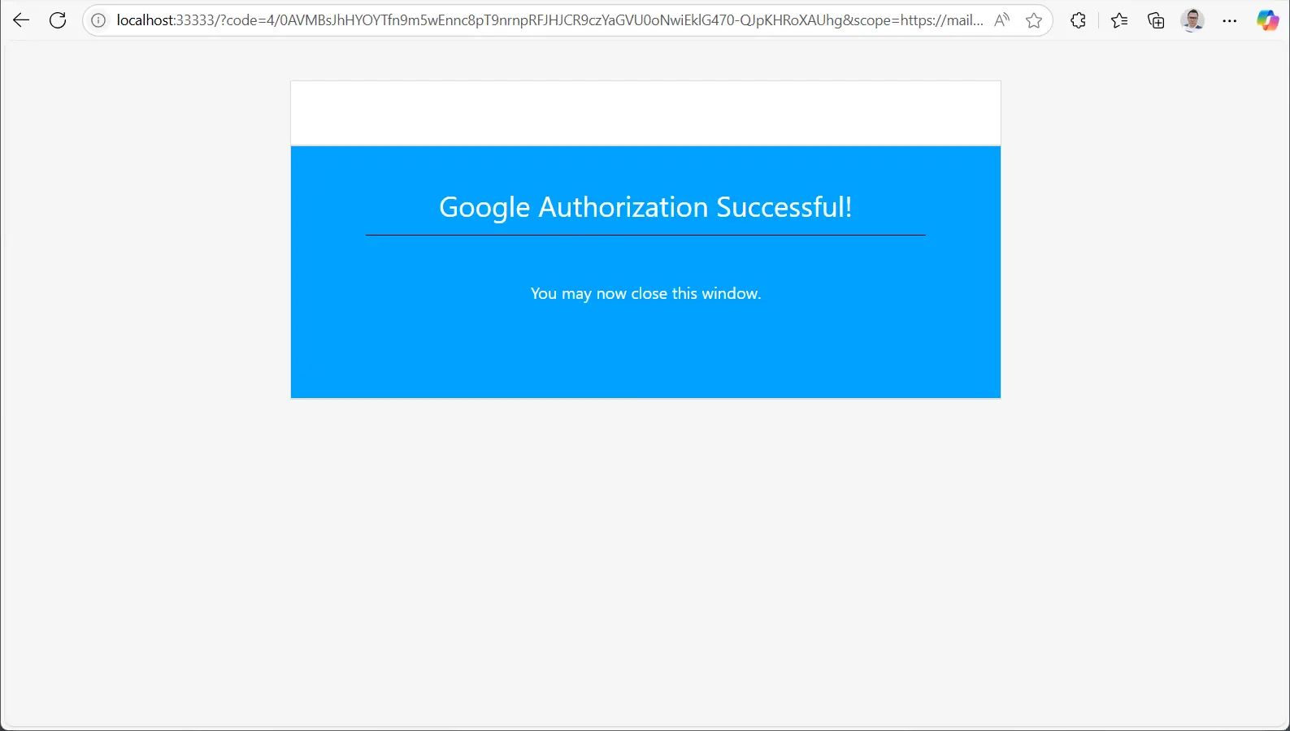Screen dimensions: 1290x731
Task: Add this page to favorites star
Action: click(x=1034, y=20)
